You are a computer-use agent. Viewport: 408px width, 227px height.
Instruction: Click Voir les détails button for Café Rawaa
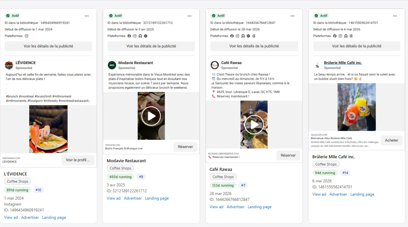point(254,46)
